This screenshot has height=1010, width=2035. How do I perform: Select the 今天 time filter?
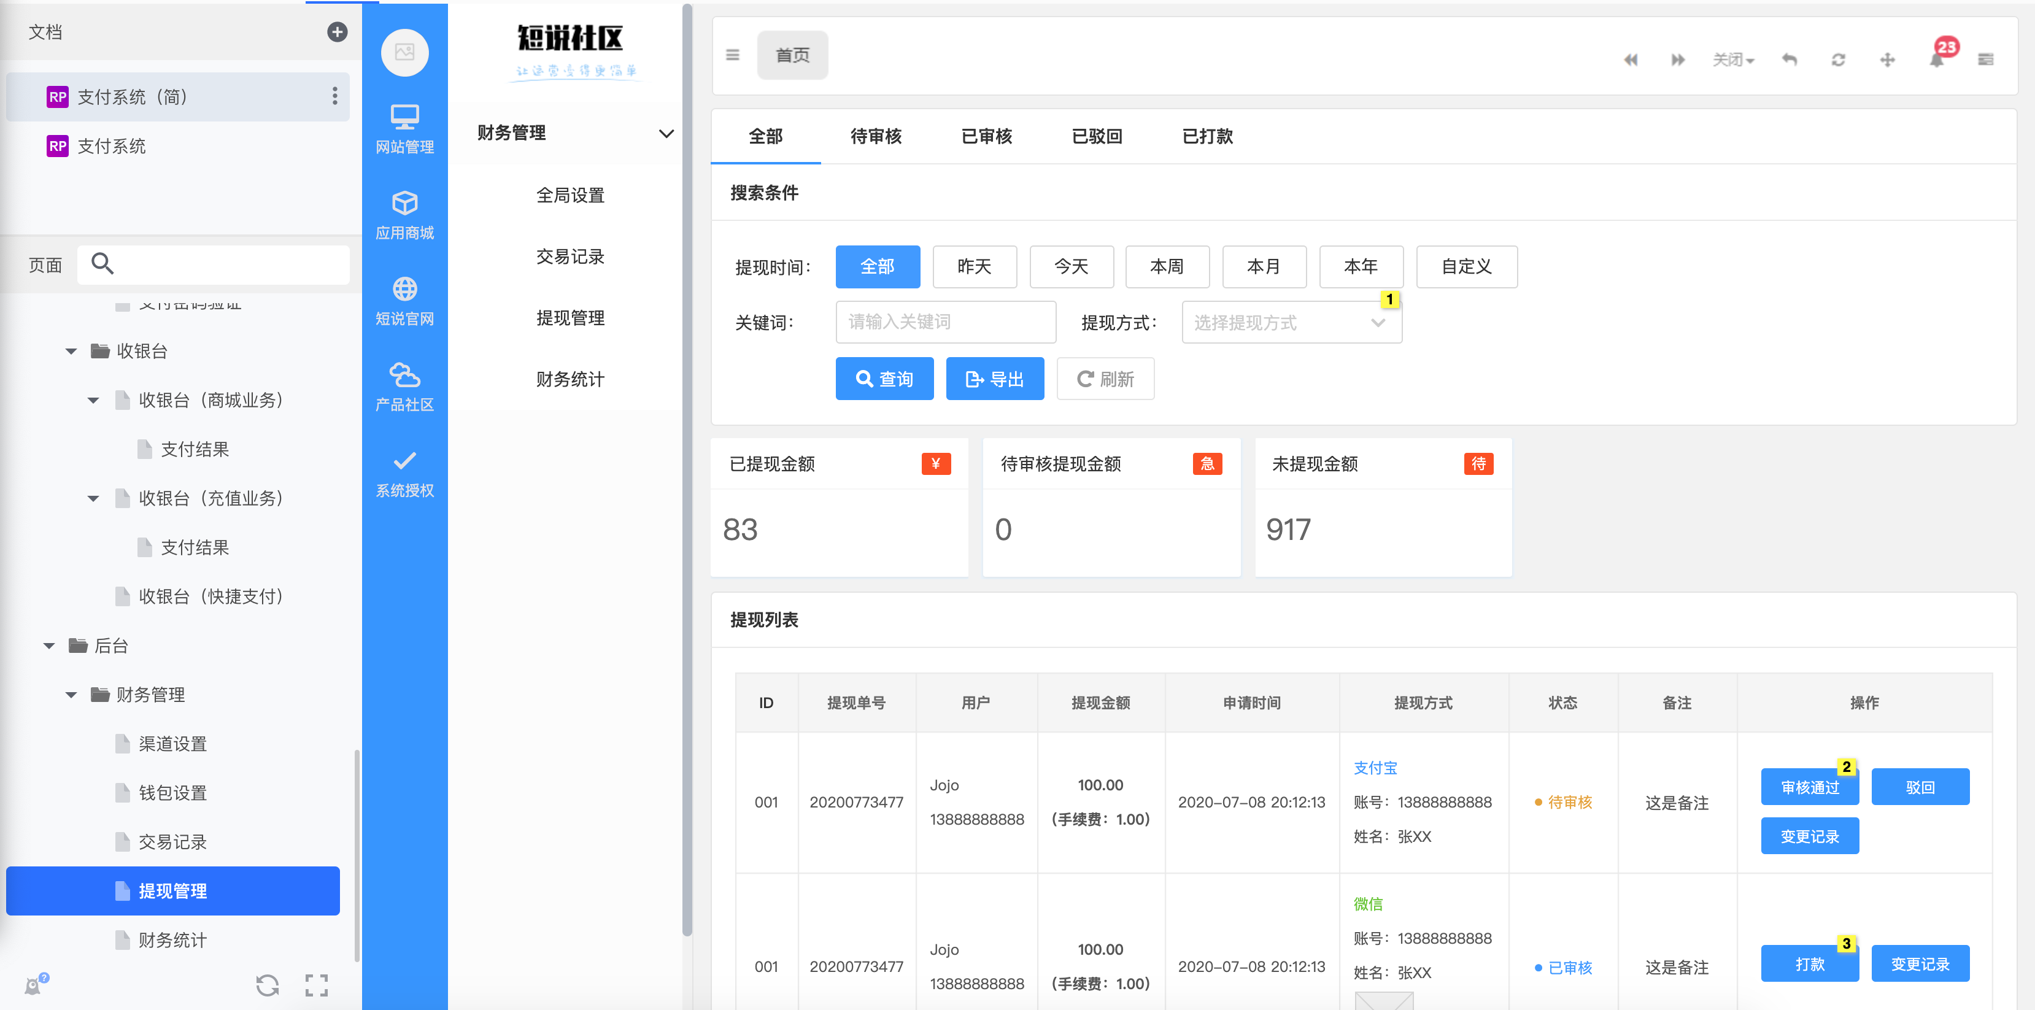pyautogui.click(x=1072, y=266)
